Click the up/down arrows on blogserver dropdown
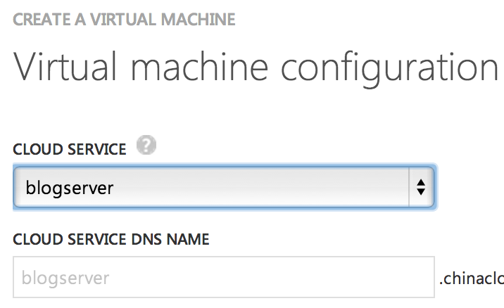504x308 pixels. pyautogui.click(x=420, y=187)
